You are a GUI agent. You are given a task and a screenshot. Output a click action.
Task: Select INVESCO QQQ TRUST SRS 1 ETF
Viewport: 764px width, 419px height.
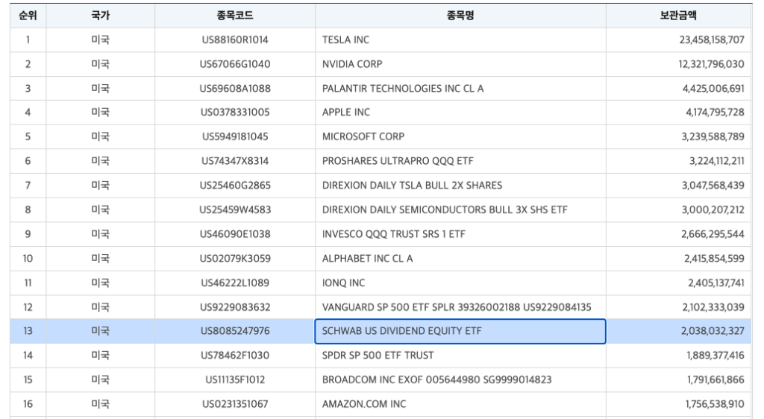460,234
